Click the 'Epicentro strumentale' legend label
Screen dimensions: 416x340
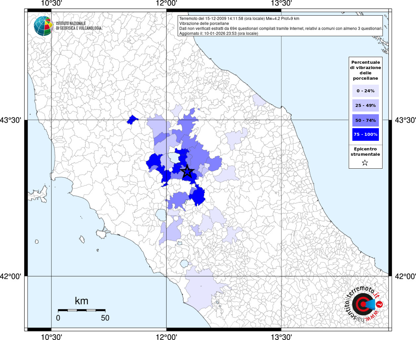pos(365,152)
